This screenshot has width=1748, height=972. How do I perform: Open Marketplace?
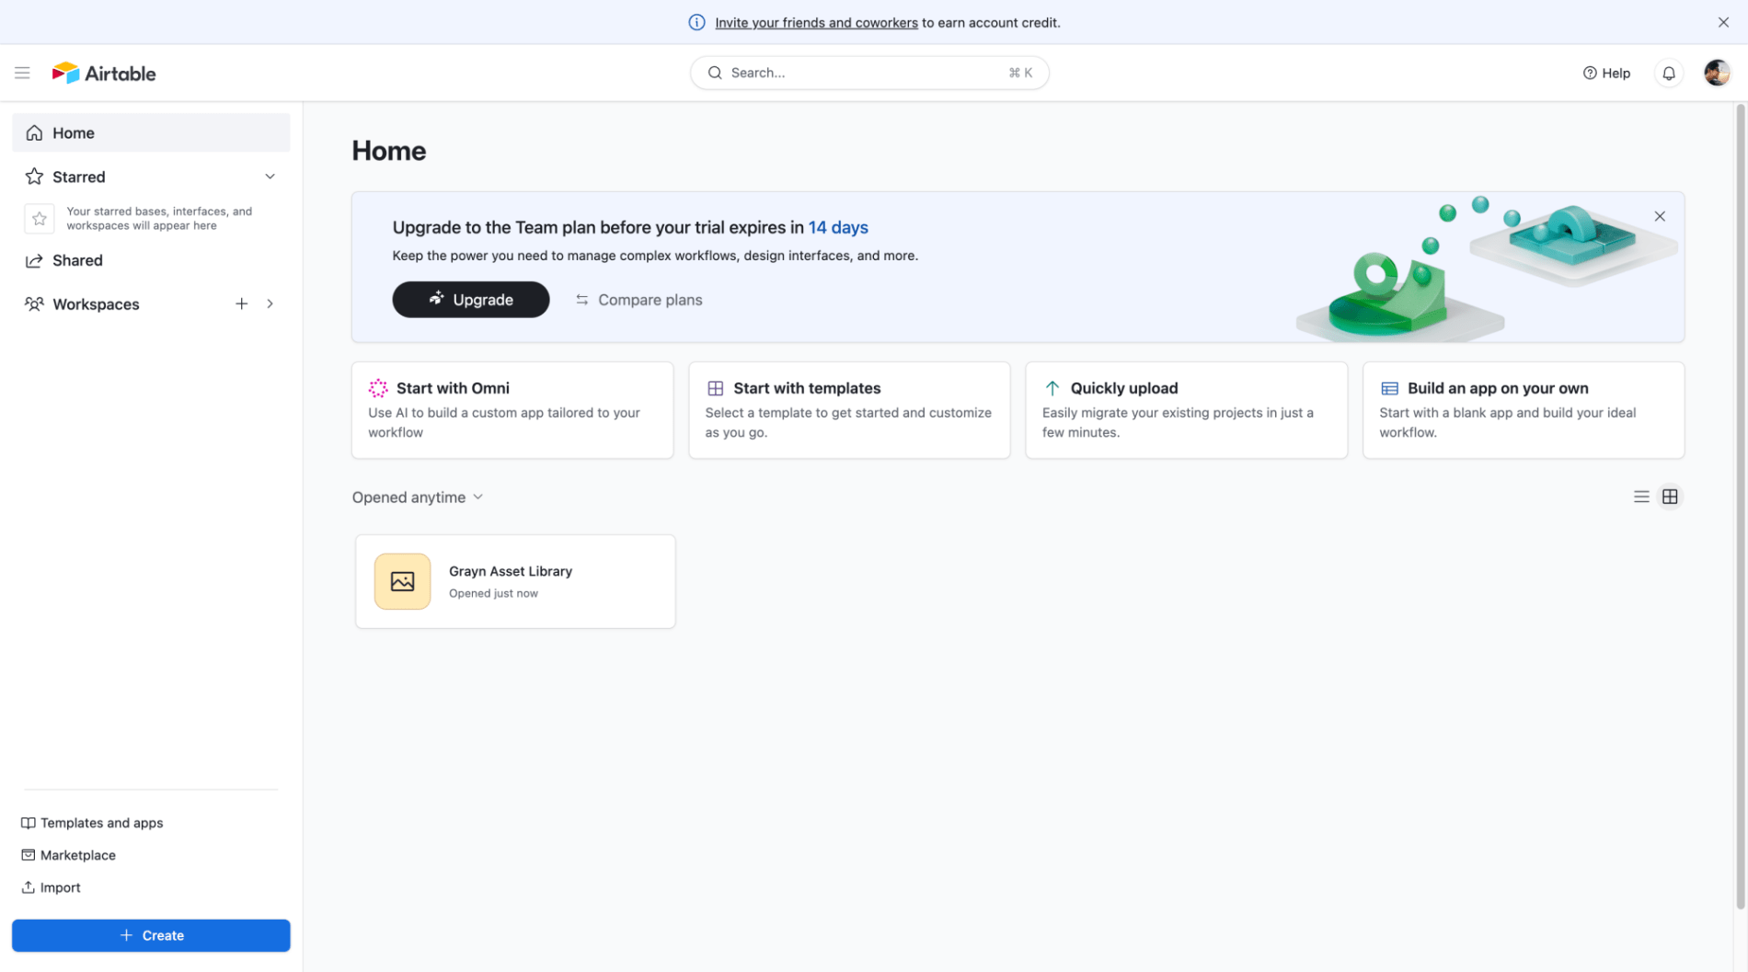click(x=68, y=855)
